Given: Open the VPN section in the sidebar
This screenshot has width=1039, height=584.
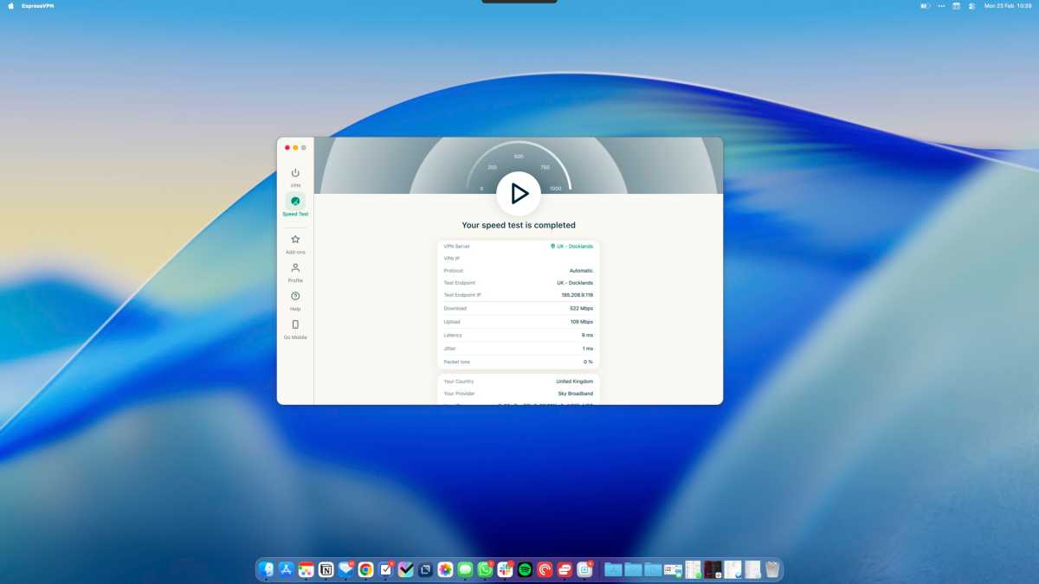Looking at the screenshot, I should pos(295,177).
